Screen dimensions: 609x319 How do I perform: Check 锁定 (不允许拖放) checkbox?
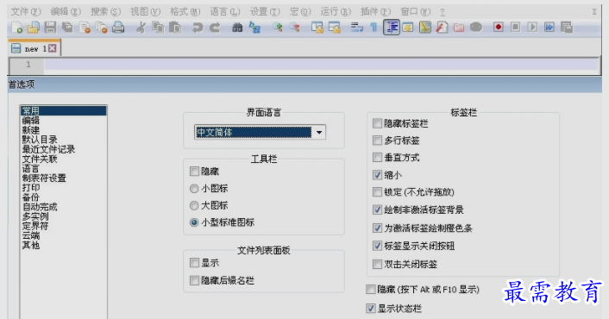pos(377,191)
